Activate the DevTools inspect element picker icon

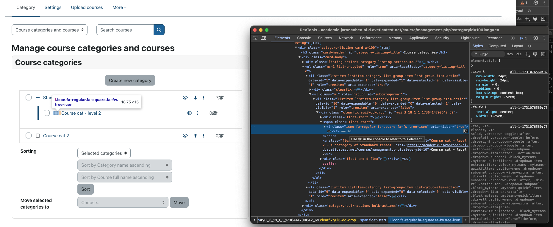[255, 38]
